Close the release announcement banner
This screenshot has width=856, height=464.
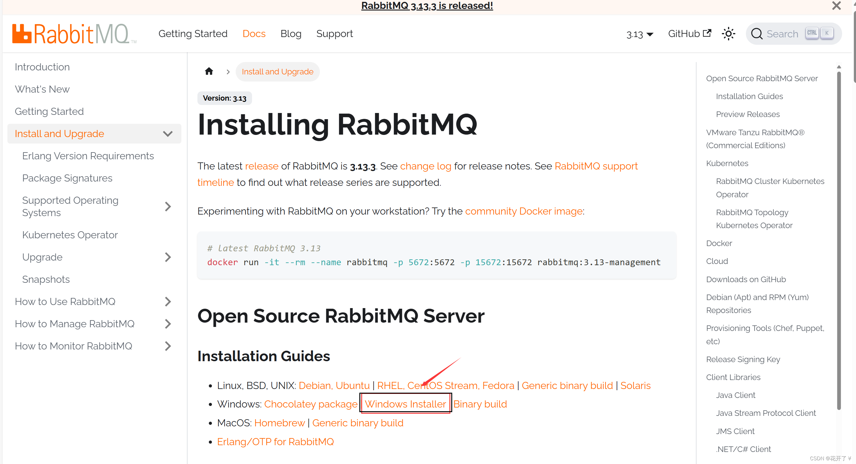click(x=836, y=6)
